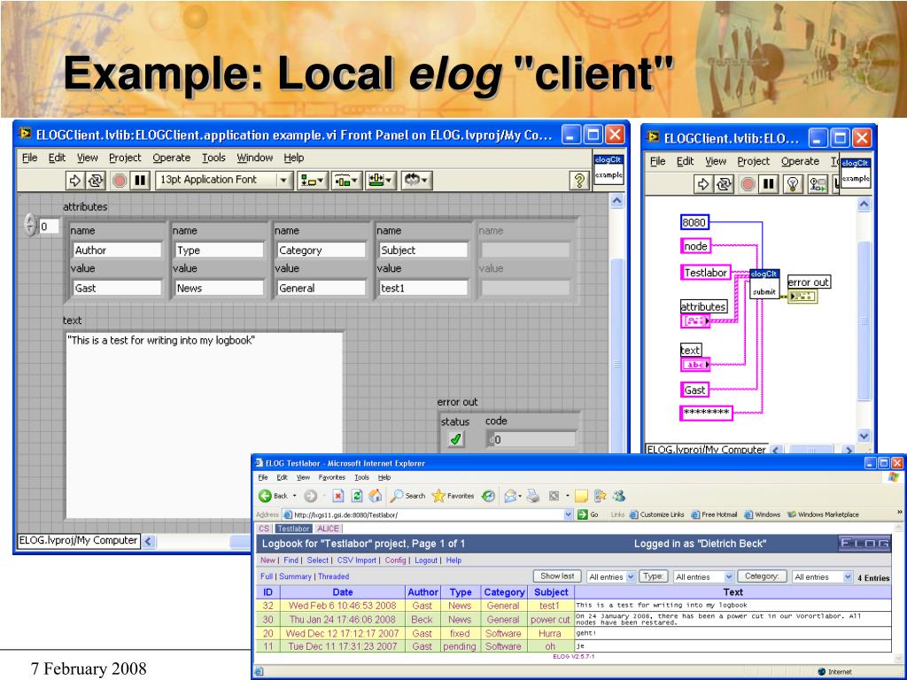907x680 pixels.
Task: Click the Internet Explorer Home icon
Action: click(x=376, y=496)
